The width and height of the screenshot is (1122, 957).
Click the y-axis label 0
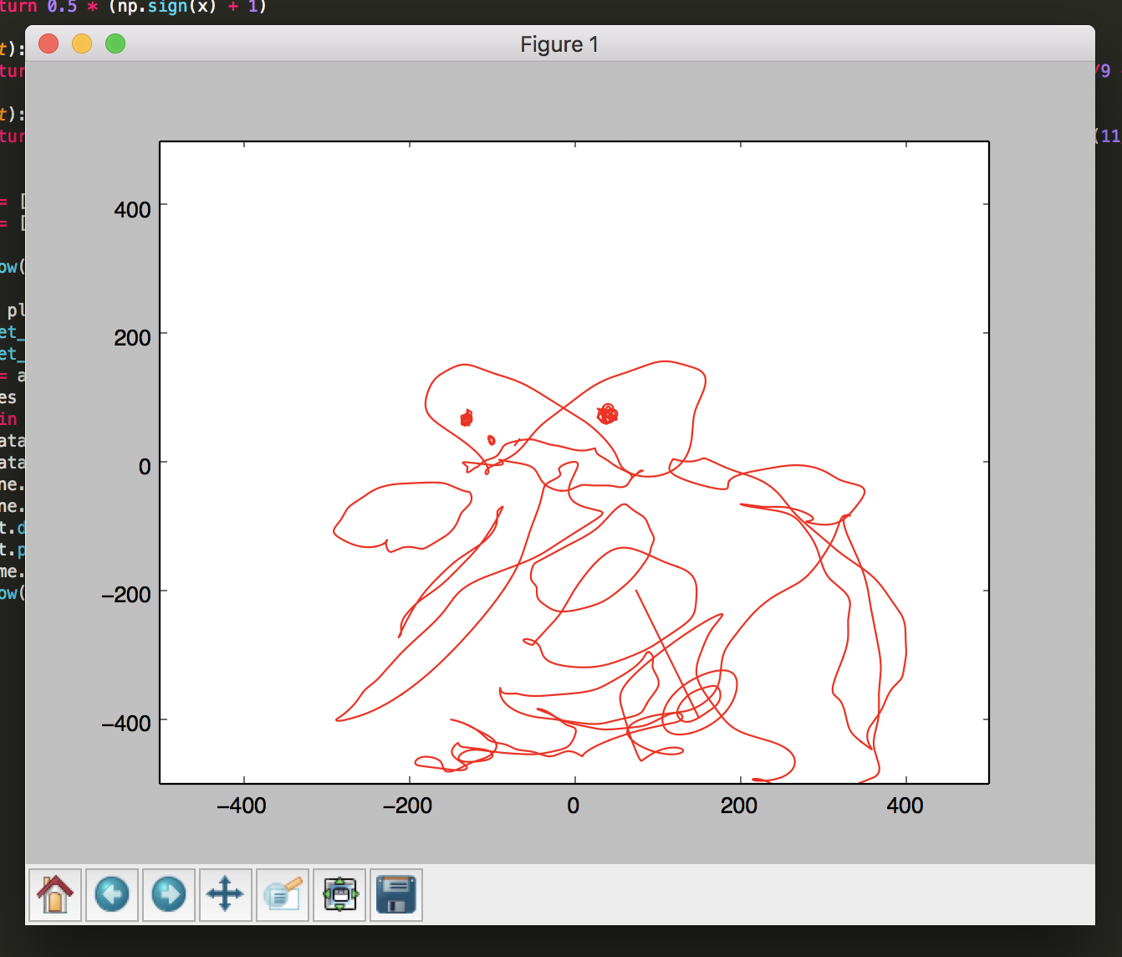pyautogui.click(x=145, y=466)
